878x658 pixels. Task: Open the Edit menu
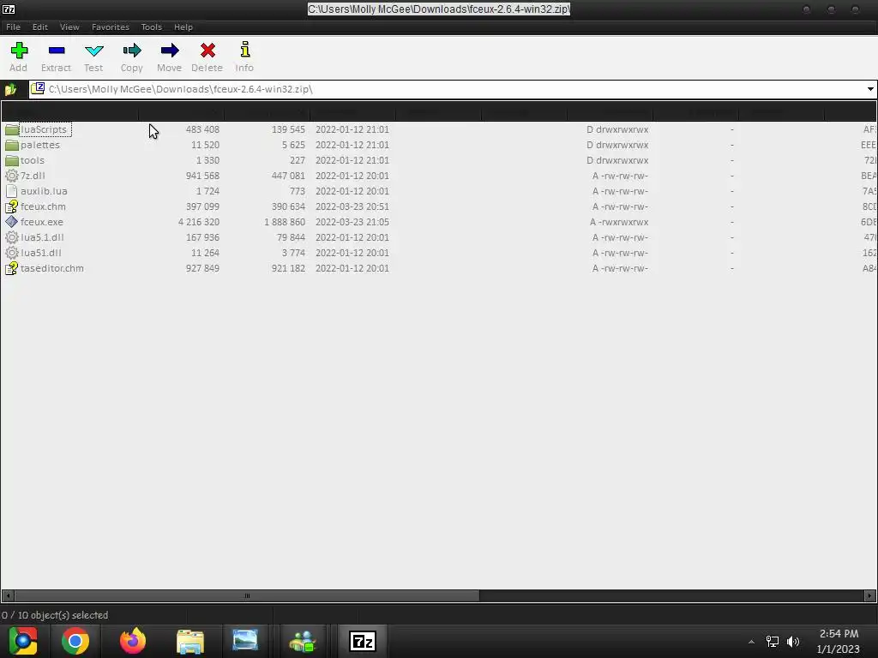coord(39,27)
